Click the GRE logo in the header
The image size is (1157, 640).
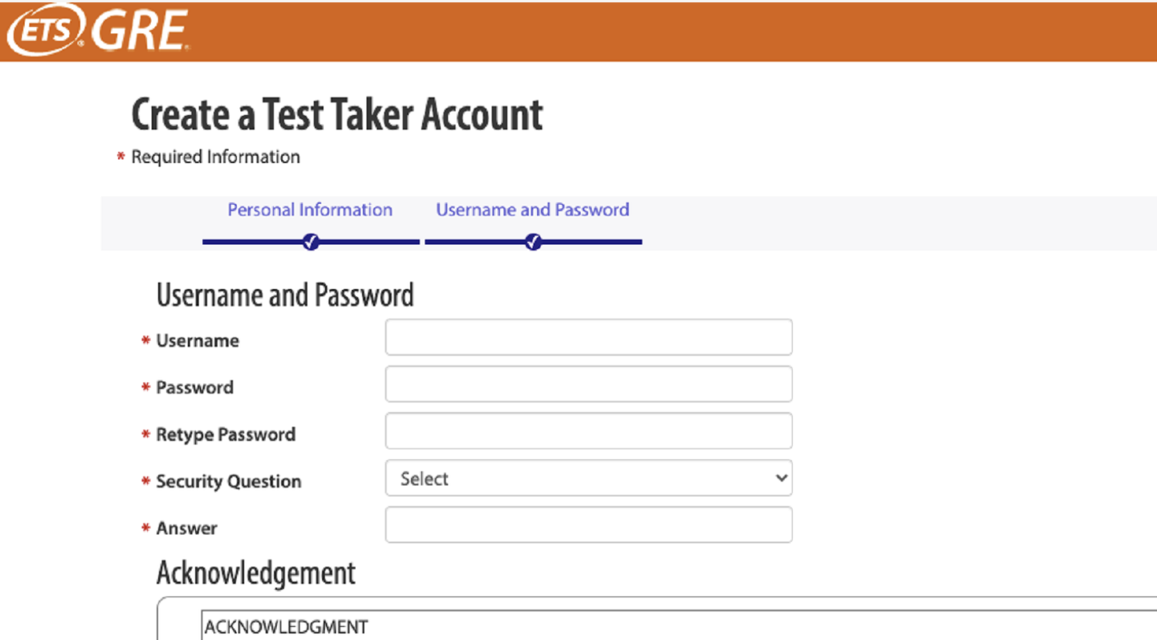pyautogui.click(x=141, y=32)
